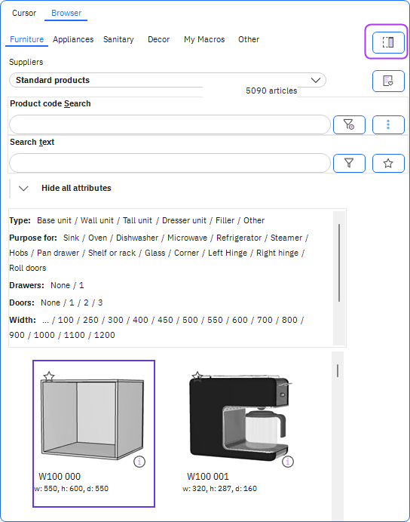Click the attributes panel scrollbar
The image size is (410, 522).
[x=339, y=263]
